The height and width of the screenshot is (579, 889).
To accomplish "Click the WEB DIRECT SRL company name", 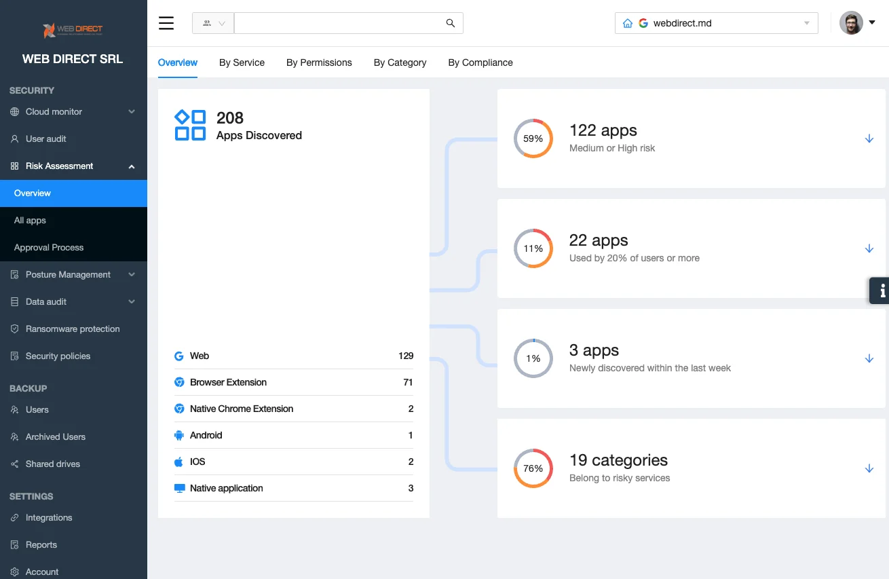I will (x=73, y=59).
